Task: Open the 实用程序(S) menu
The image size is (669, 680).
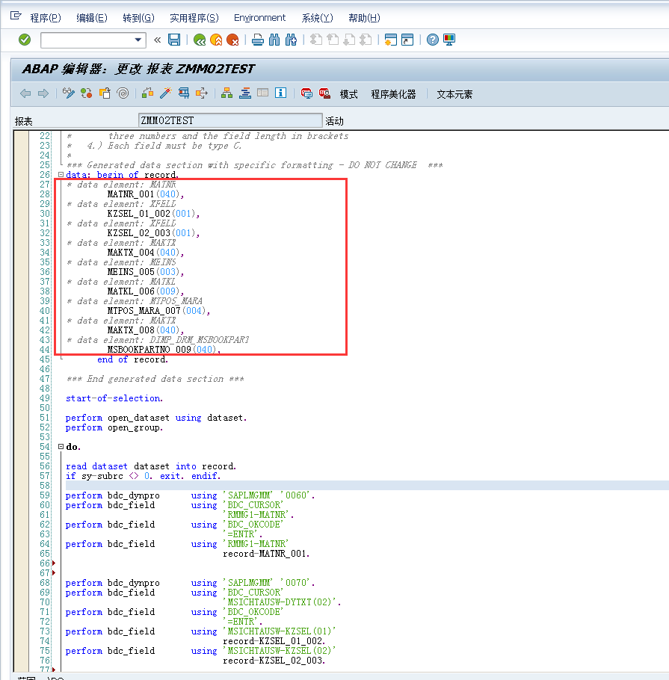Action: [193, 18]
